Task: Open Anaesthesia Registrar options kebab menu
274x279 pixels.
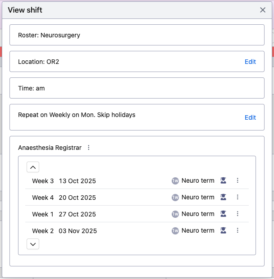Action: [88, 148]
